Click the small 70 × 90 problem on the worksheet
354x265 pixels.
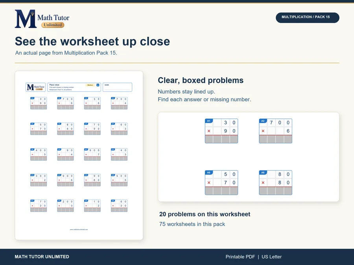92,129
